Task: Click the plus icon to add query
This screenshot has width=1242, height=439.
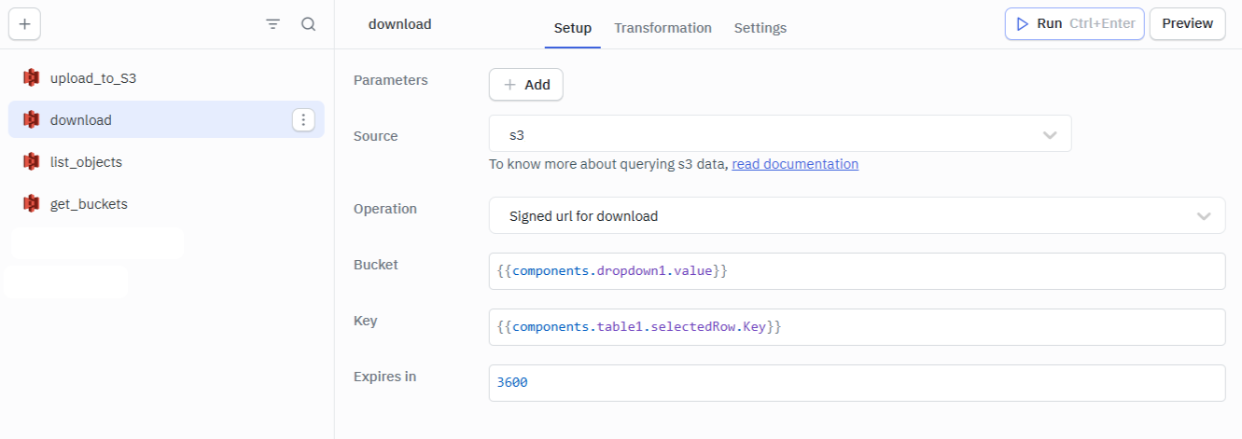Action: (24, 25)
